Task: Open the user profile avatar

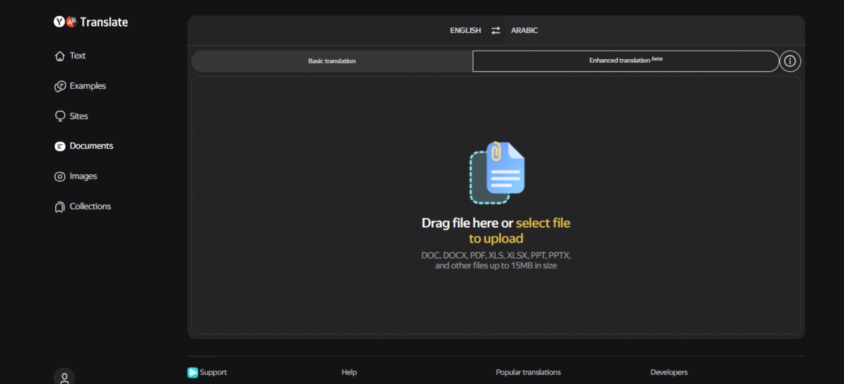Action: click(64, 377)
